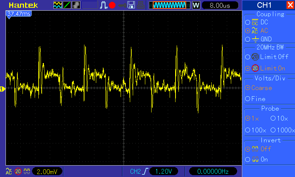
Task: Click the invert status icon in status bar
Action: pos(27,171)
